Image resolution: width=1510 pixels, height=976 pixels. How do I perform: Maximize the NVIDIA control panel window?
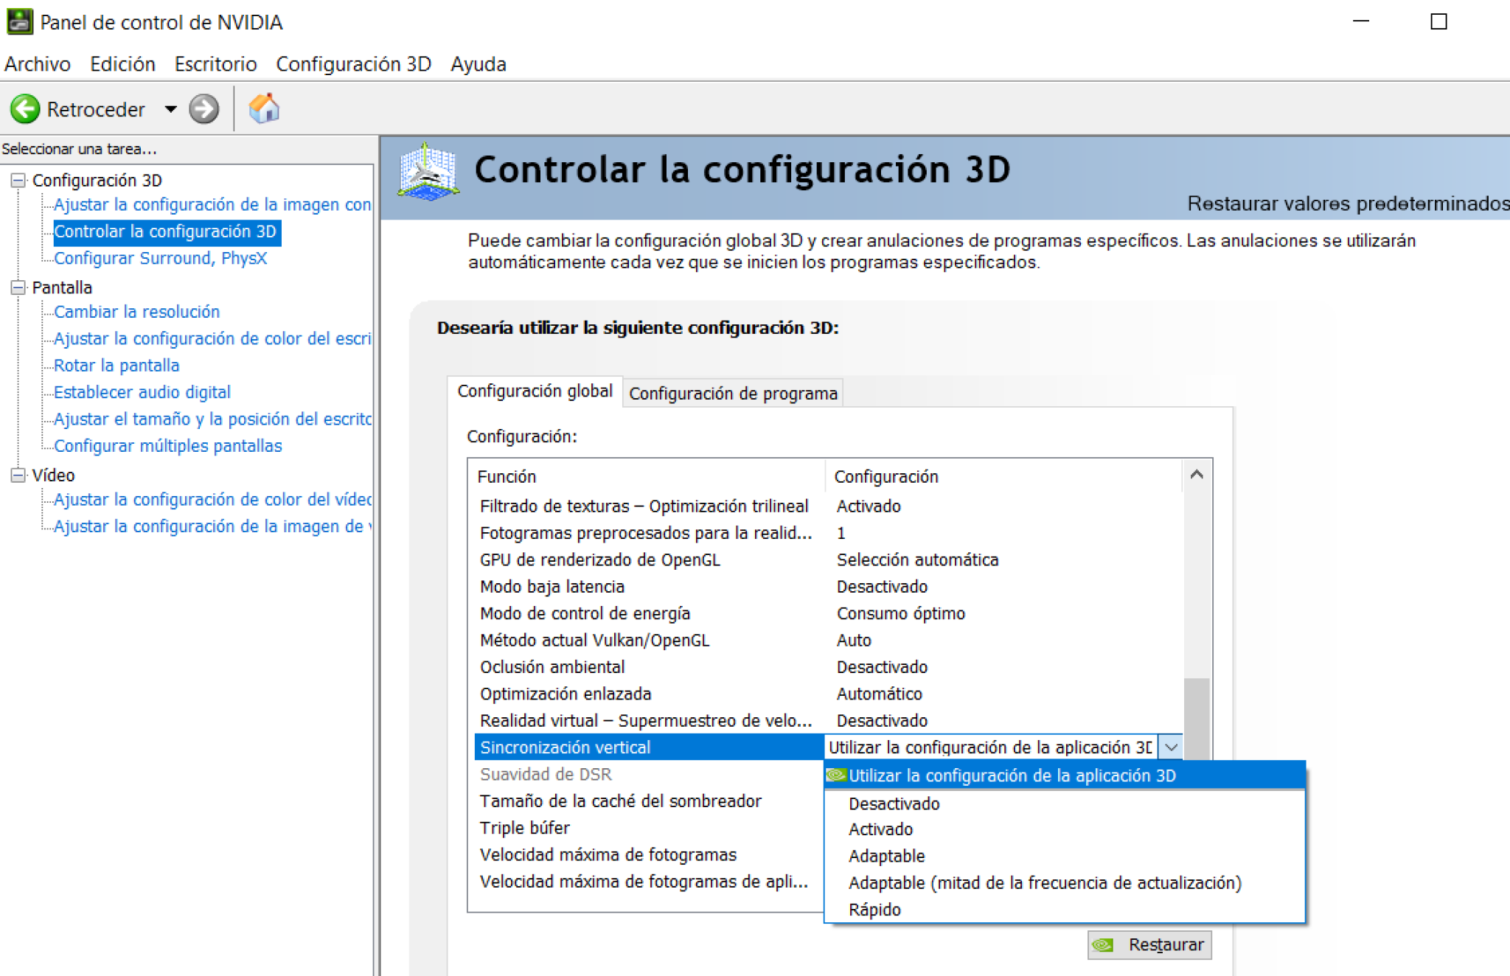(x=1438, y=21)
